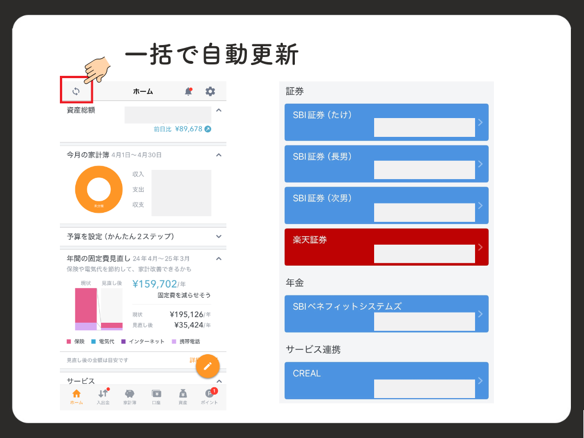
Task: Expand 予算を設定 section
Action: (x=219, y=237)
